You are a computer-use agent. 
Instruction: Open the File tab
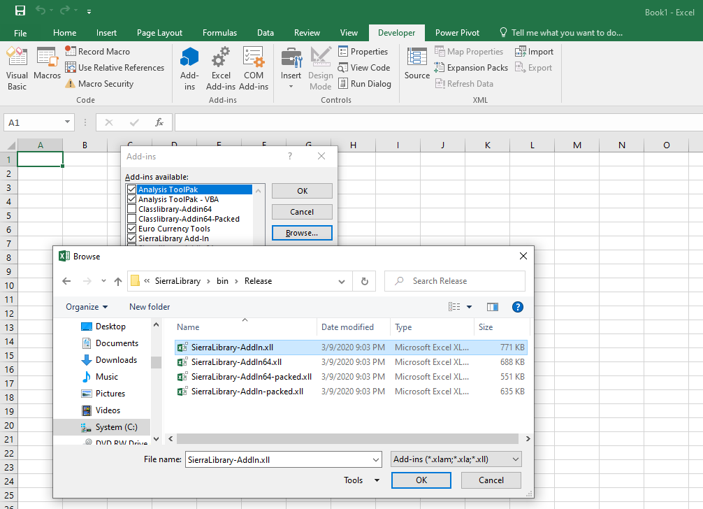[20, 33]
